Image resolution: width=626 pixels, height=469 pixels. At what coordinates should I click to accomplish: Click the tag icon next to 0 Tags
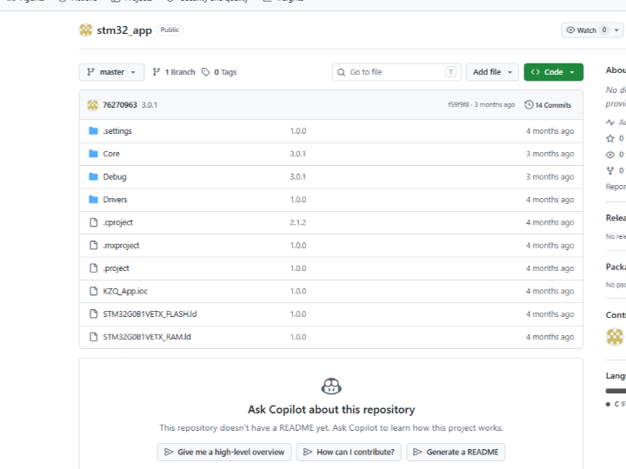tap(205, 72)
